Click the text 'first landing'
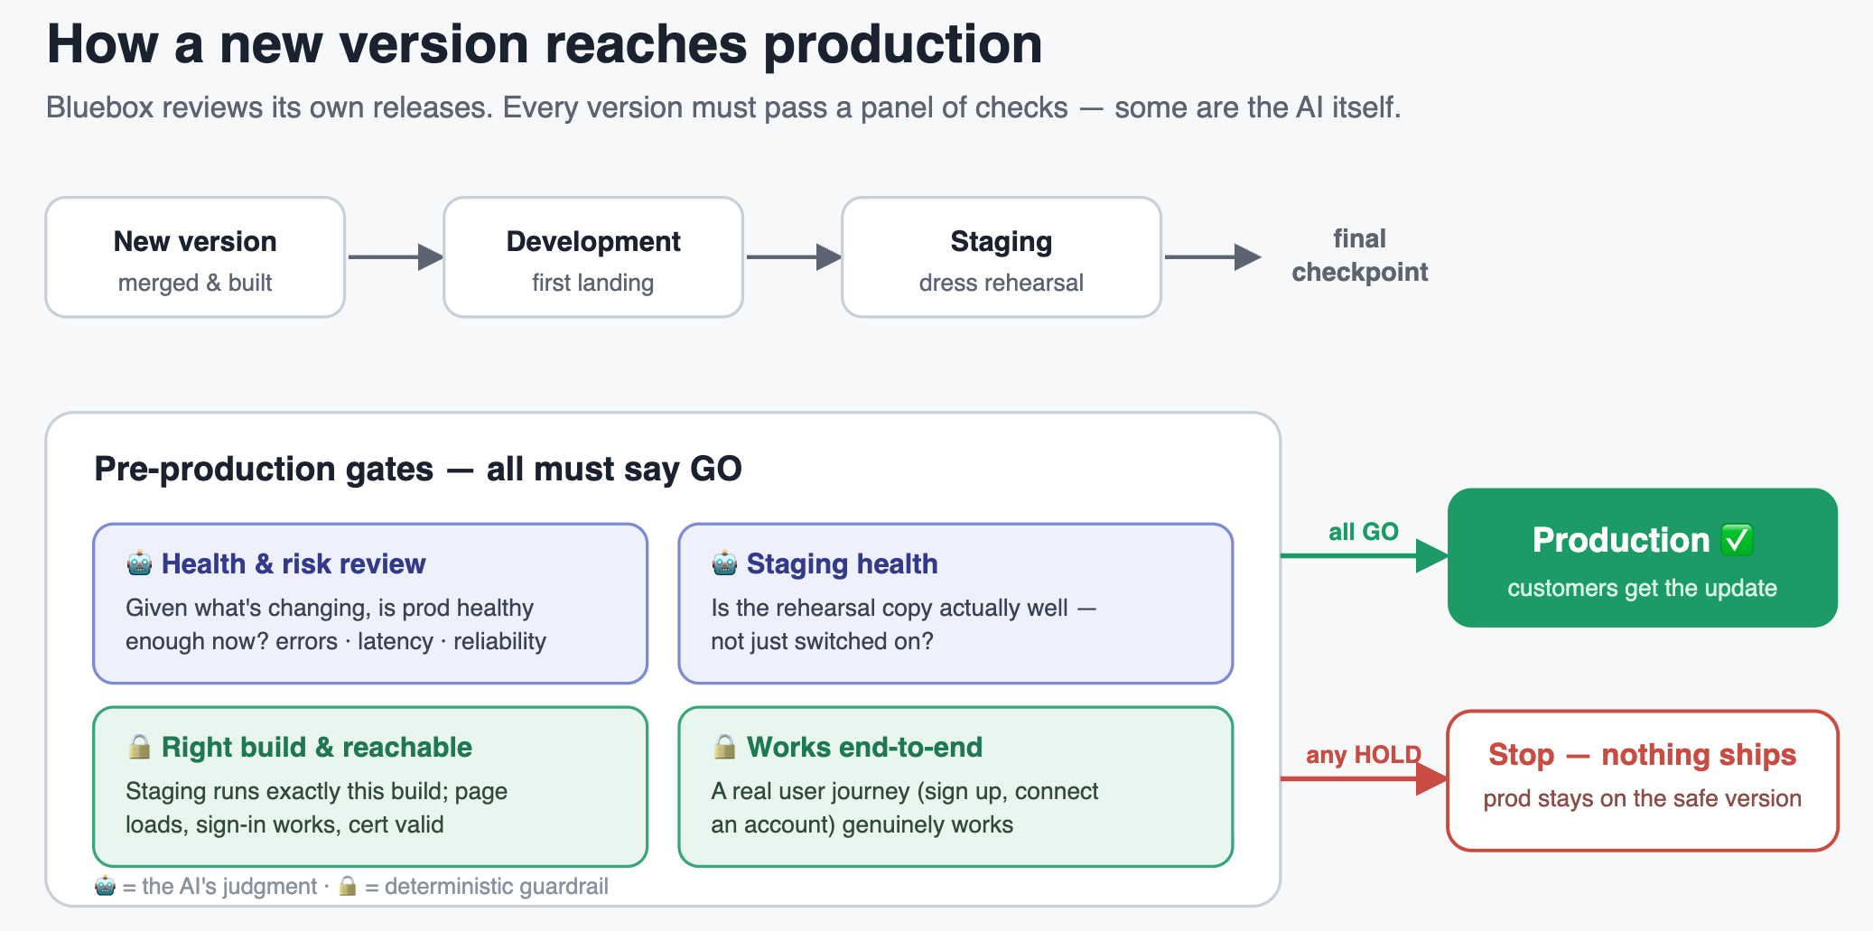 (593, 283)
